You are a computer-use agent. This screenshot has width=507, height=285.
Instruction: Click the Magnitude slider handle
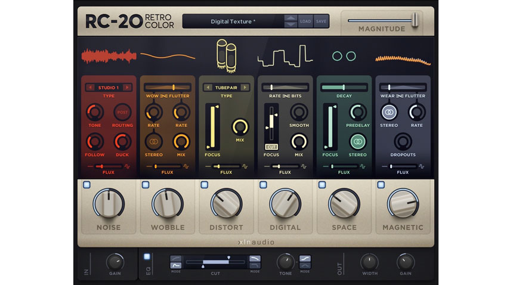point(415,20)
